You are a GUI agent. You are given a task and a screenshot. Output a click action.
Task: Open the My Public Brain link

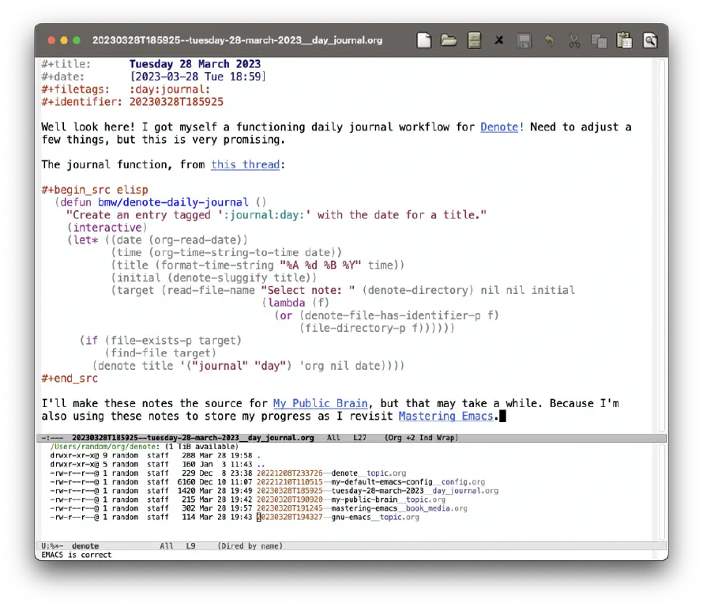(320, 403)
